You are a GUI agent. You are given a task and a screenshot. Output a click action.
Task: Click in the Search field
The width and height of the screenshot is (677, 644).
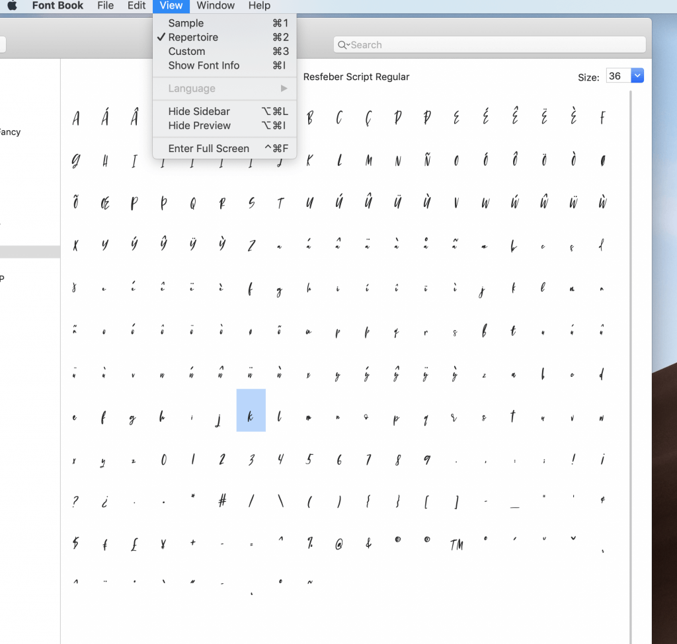tap(490, 45)
